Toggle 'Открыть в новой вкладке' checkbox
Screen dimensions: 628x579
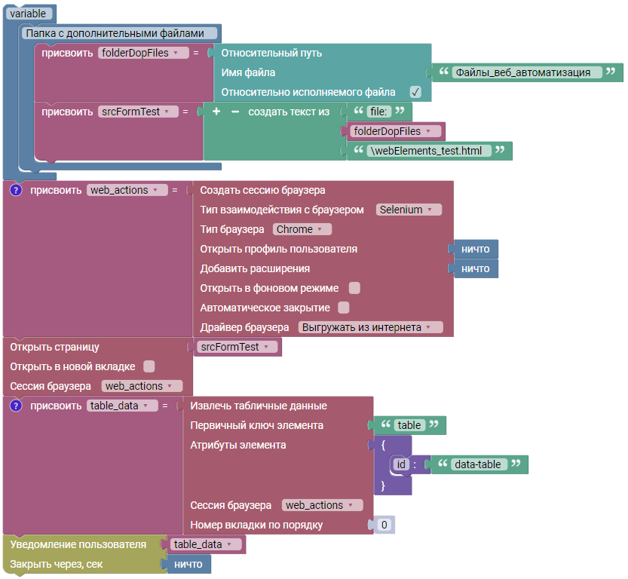click(149, 366)
